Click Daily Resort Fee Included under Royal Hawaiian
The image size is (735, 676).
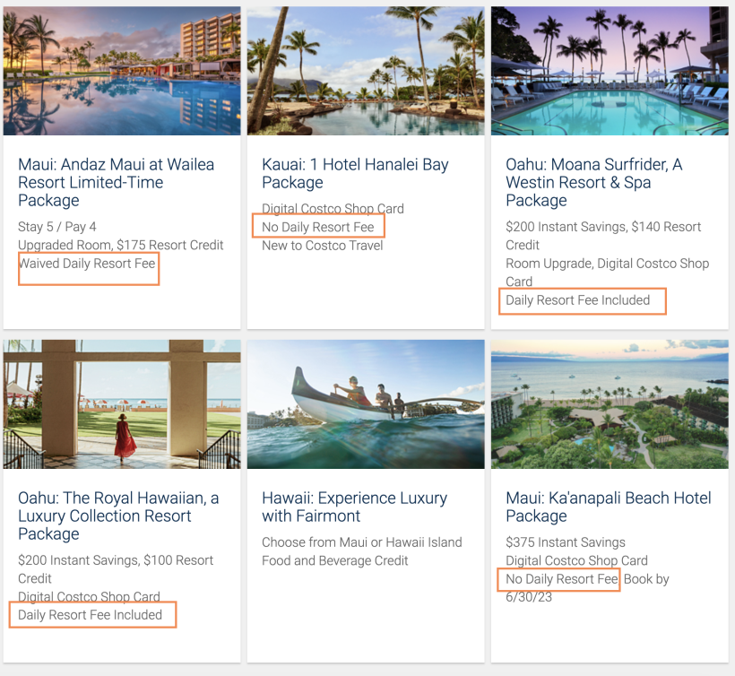click(x=91, y=615)
